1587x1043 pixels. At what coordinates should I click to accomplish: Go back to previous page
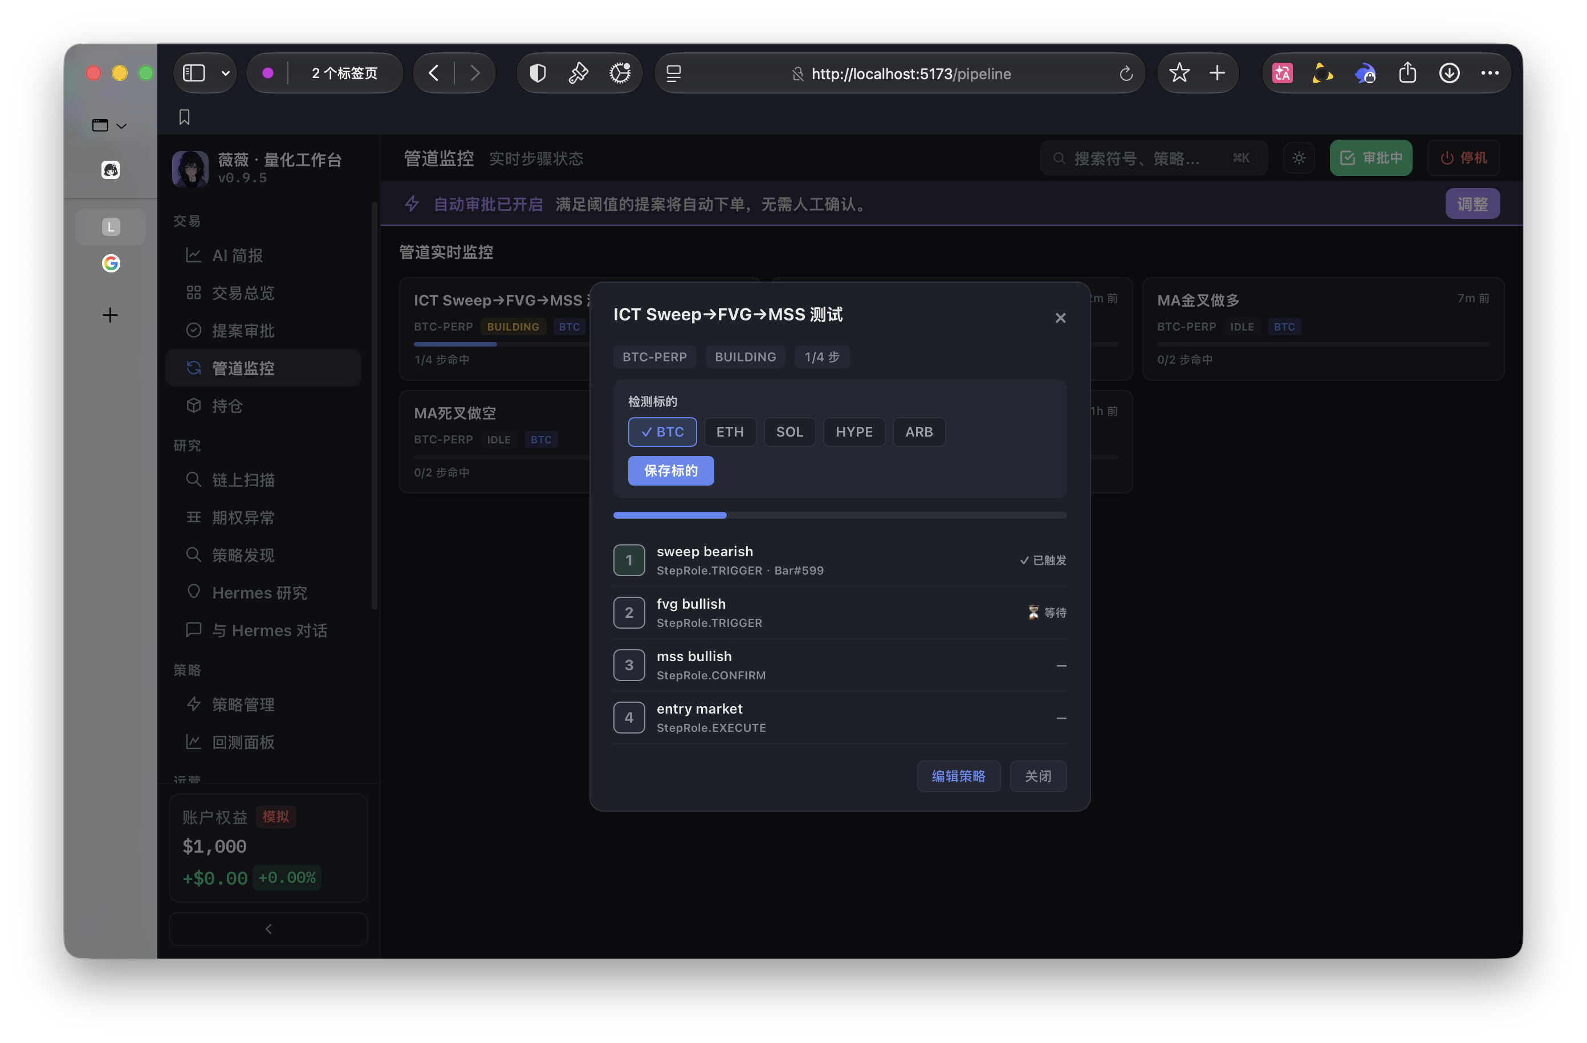pos(434,73)
